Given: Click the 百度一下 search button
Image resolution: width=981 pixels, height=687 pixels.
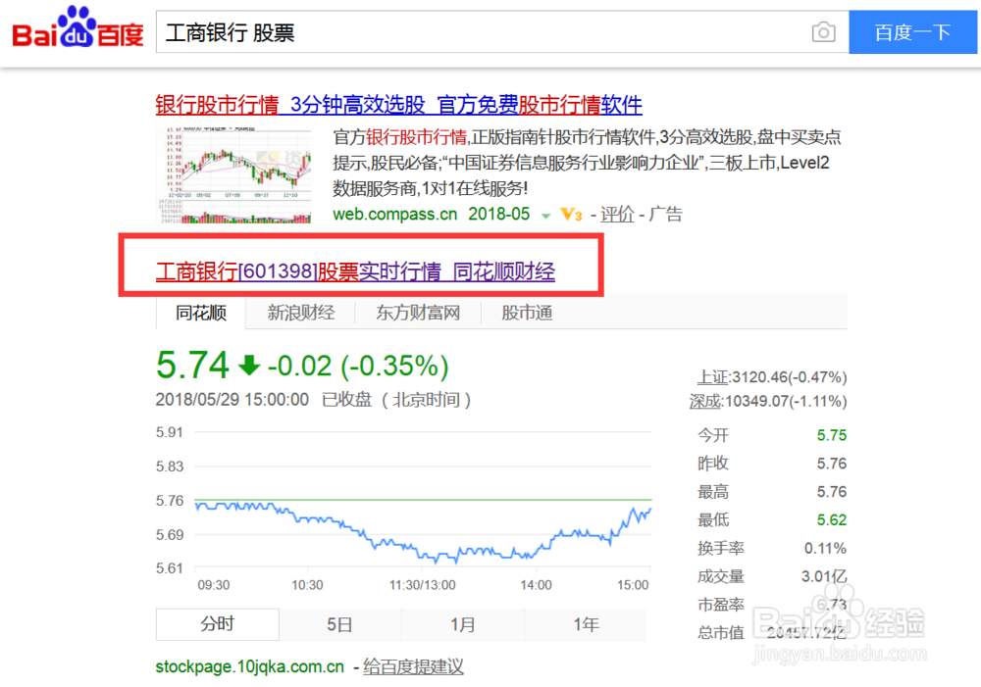Looking at the screenshot, I should [912, 32].
